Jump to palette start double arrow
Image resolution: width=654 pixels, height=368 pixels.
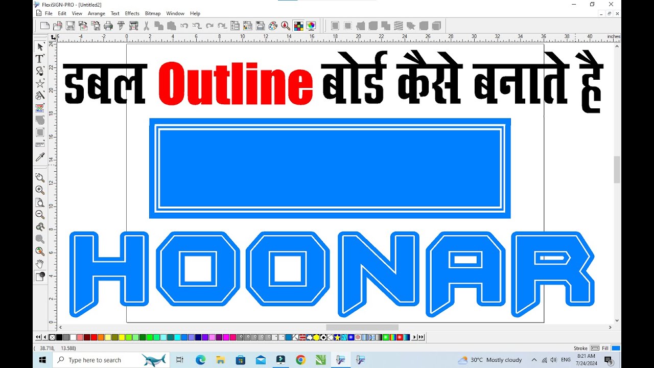click(38, 337)
